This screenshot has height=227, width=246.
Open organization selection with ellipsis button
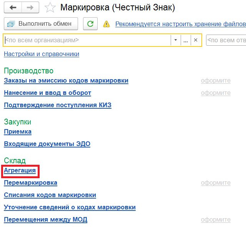click(x=186, y=40)
